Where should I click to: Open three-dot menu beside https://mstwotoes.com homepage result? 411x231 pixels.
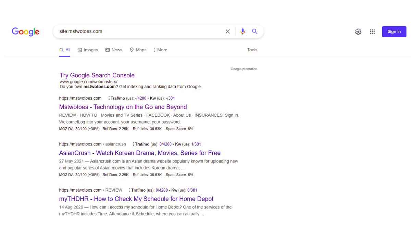109,98
